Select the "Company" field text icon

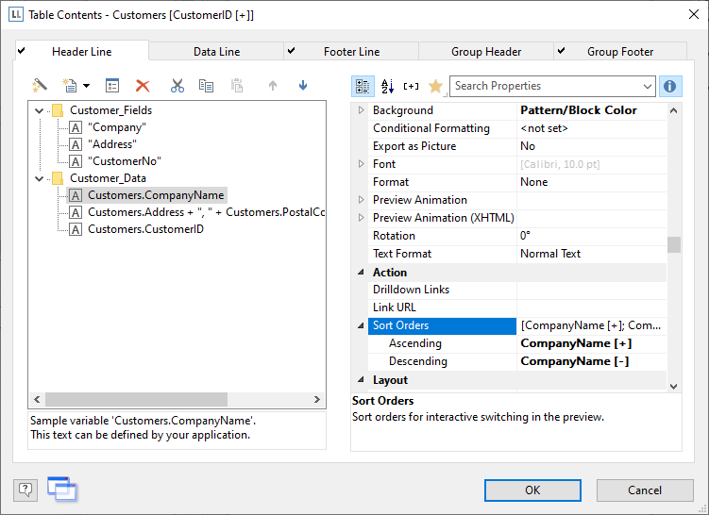(x=76, y=127)
